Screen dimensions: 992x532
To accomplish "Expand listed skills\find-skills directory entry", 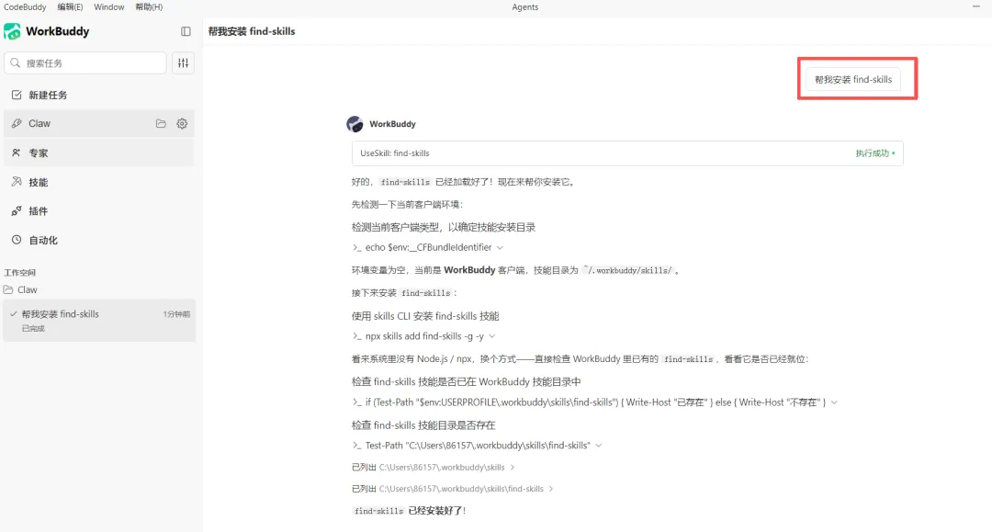I will 551,489.
